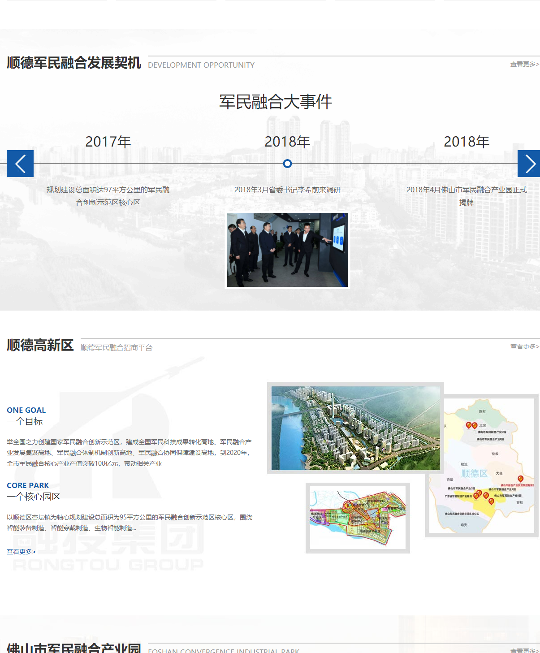Viewport: 540px width, 653px height.
Task: Click the 2017年 year label on the timeline
Action: (x=108, y=142)
